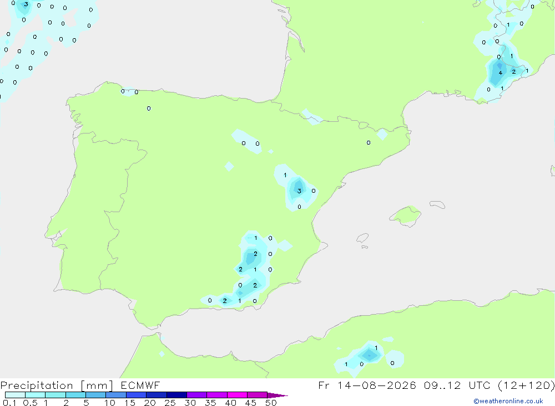This screenshot has width=555, height=406.
Task: Click the 0.5–1 mm legend color swatch
Action: tap(36, 395)
